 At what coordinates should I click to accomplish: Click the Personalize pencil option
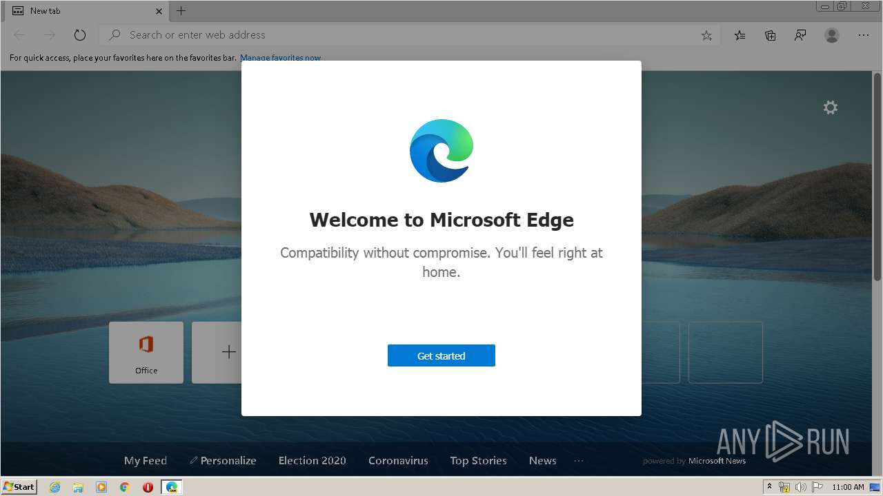[223, 461]
